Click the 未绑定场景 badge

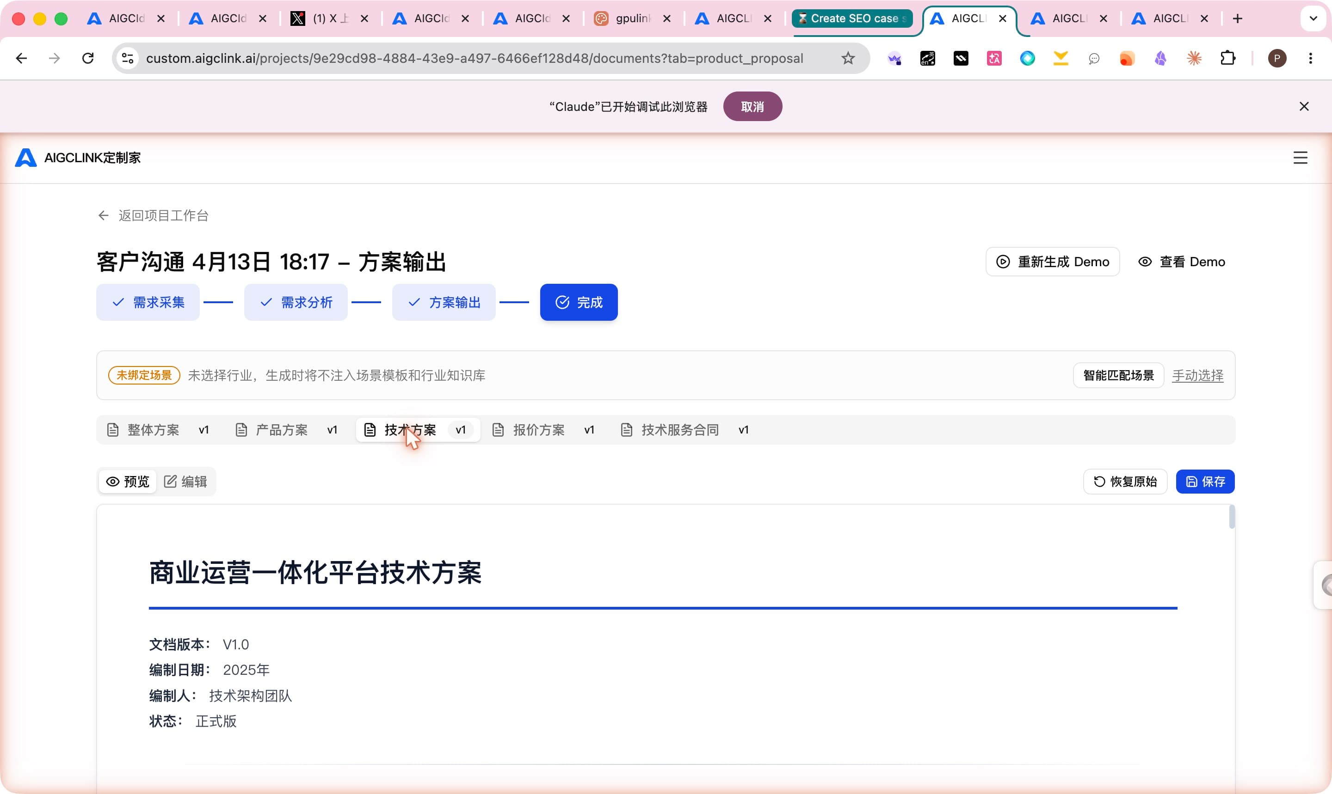click(x=144, y=376)
